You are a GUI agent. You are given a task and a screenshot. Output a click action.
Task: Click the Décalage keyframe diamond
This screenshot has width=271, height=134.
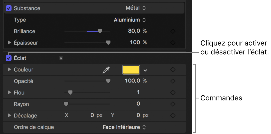pos(173,115)
